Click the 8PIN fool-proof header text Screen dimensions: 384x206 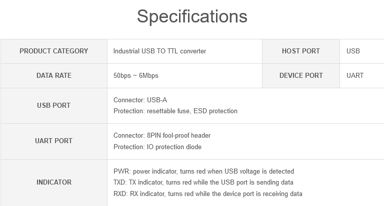pyautogui.click(x=179, y=135)
